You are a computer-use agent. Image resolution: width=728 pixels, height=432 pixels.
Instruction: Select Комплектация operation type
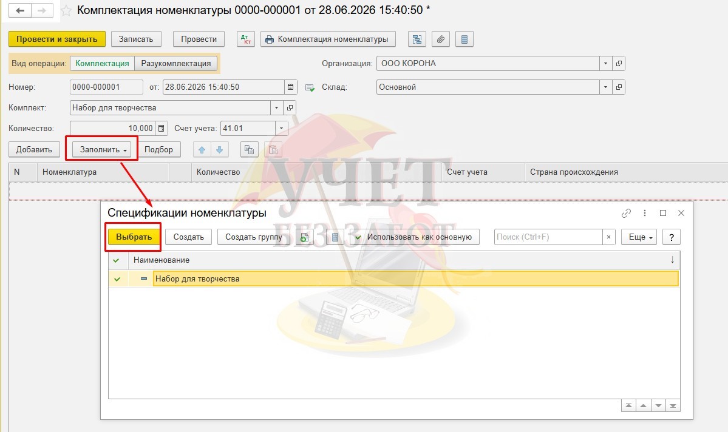[x=102, y=63]
